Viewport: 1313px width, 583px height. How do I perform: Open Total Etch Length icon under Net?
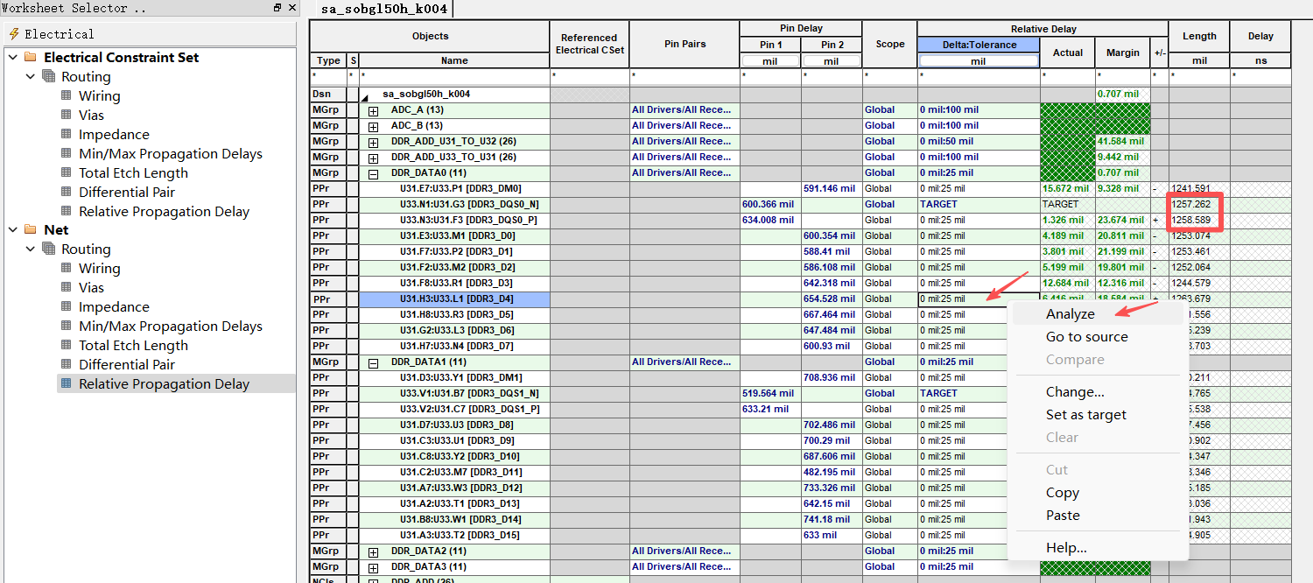[x=67, y=346]
